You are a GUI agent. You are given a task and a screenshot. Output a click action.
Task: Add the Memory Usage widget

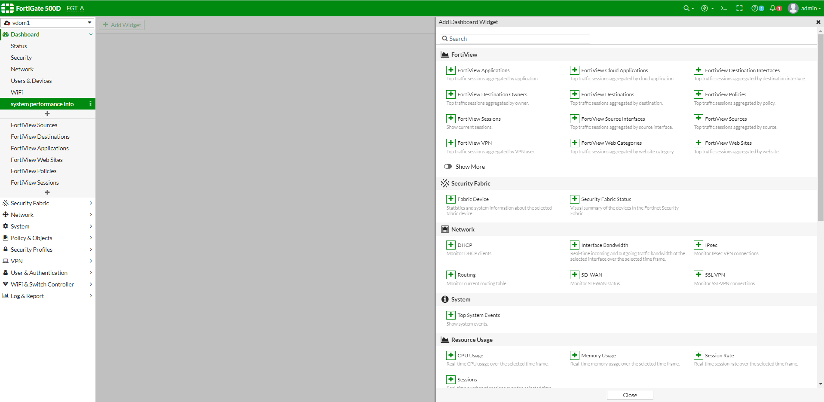pyautogui.click(x=574, y=355)
